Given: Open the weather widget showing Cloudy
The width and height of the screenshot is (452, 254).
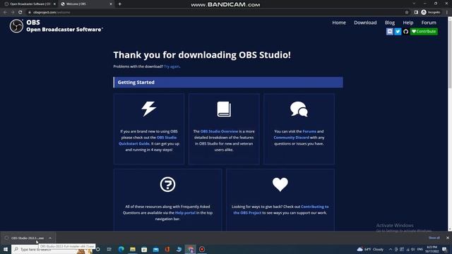Looking at the screenshot, I should coord(371,249).
